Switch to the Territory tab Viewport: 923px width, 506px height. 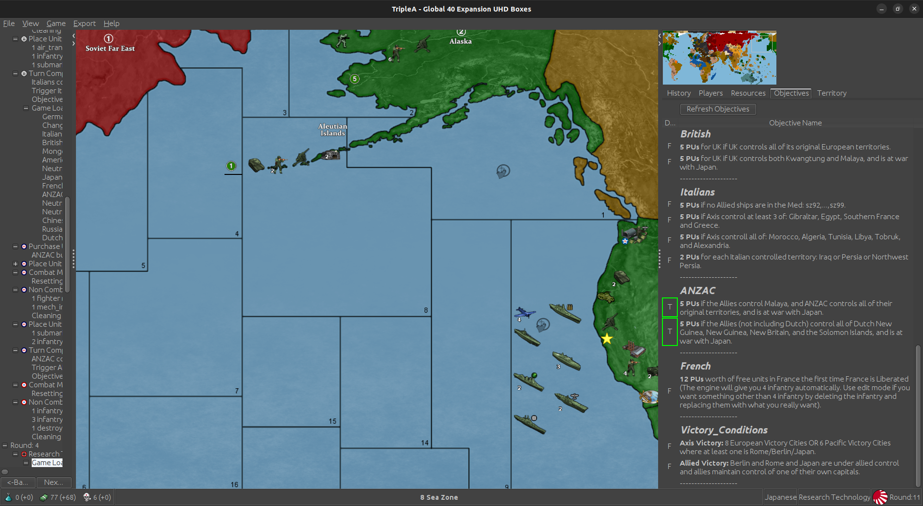tap(832, 93)
